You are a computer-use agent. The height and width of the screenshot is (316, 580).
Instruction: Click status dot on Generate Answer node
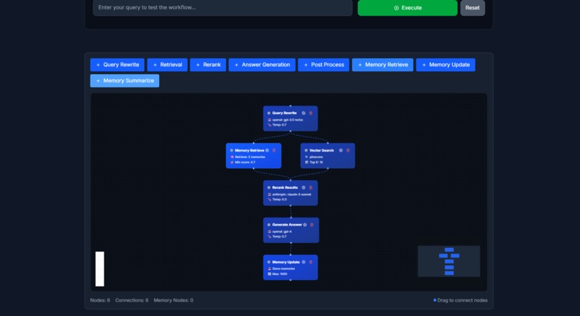pos(269,225)
